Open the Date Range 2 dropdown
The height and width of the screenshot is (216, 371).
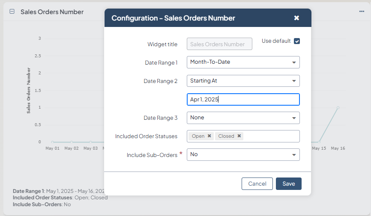[243, 81]
